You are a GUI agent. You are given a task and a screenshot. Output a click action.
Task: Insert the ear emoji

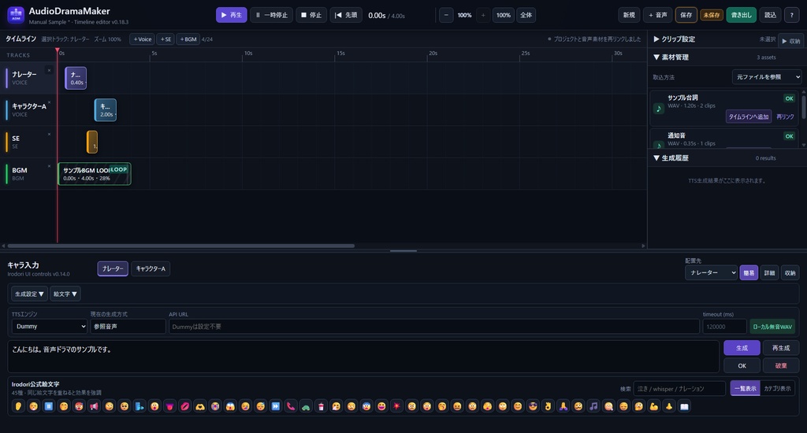point(18,406)
